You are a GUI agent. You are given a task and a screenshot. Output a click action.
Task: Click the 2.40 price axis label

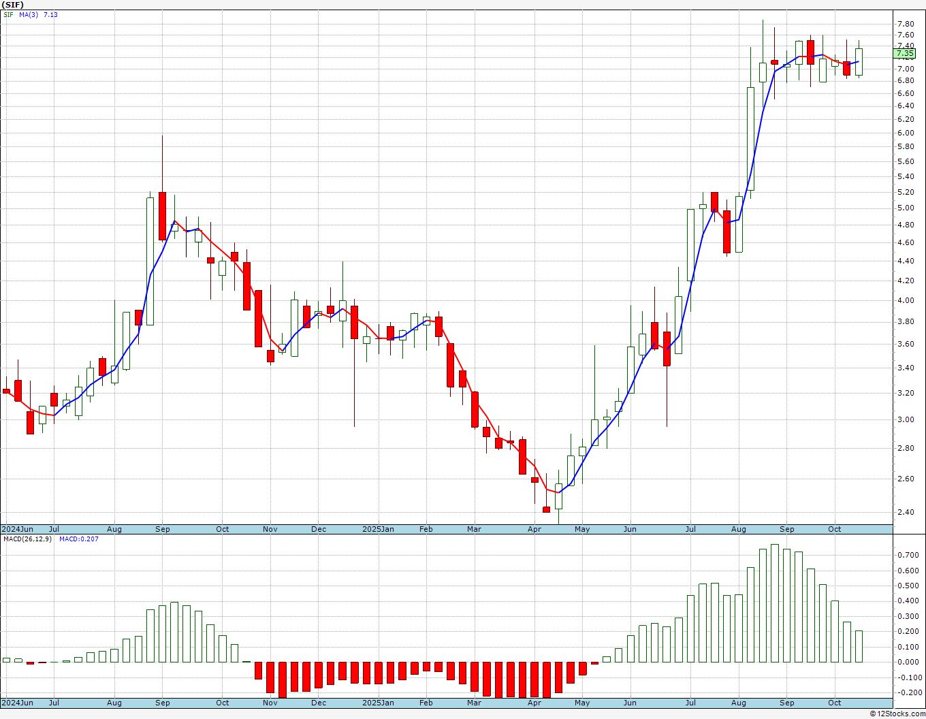pos(905,512)
